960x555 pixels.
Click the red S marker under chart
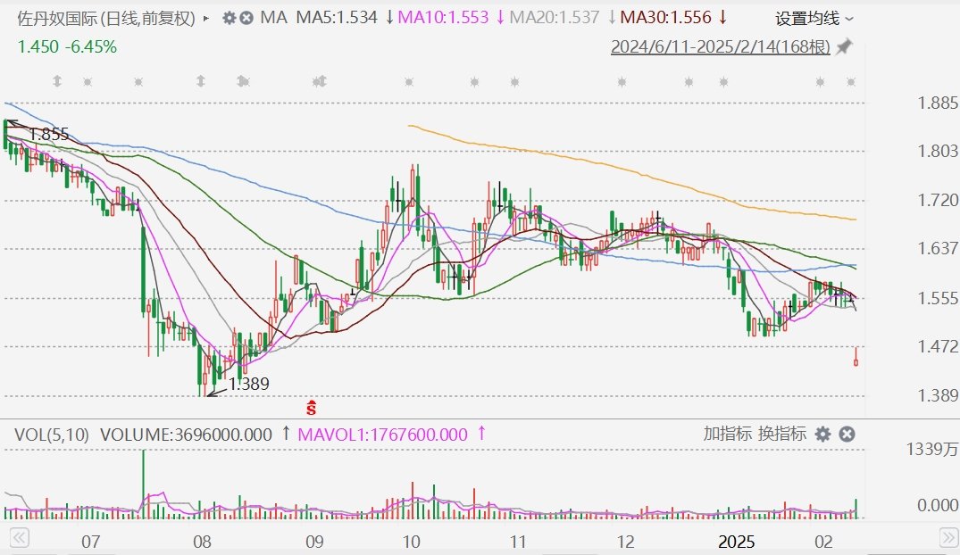[312, 409]
